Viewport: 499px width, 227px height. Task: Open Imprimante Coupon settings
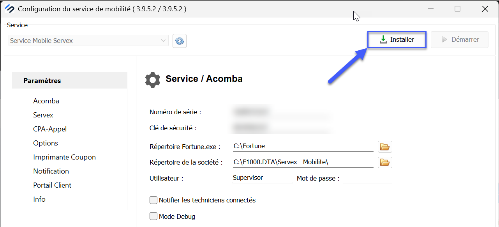tap(64, 157)
